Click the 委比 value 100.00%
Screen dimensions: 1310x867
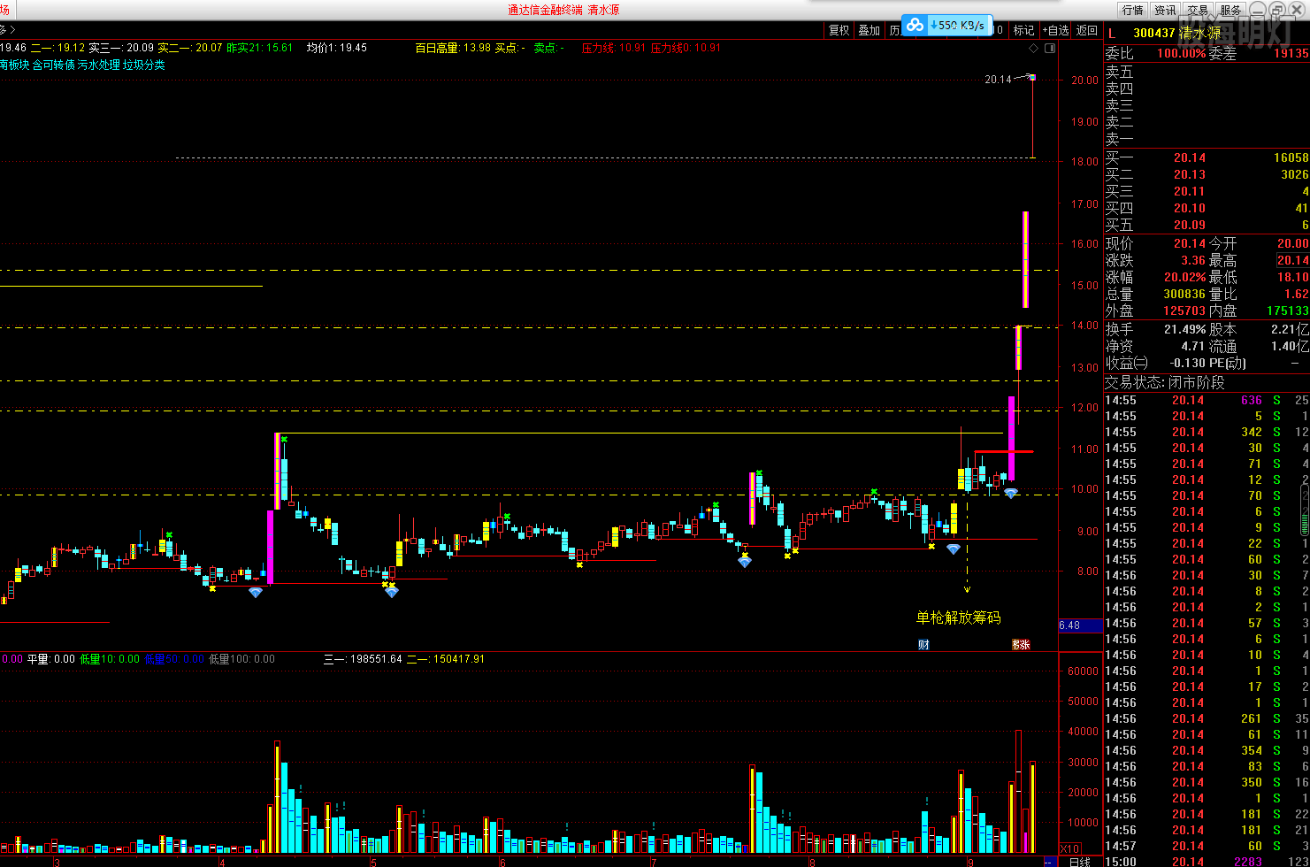point(1181,53)
